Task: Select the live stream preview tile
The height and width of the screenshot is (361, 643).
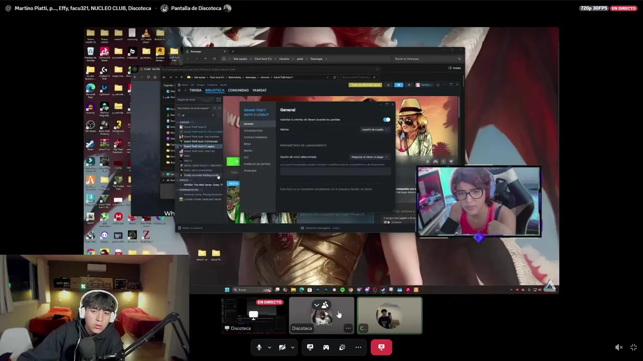Action: pos(254,315)
